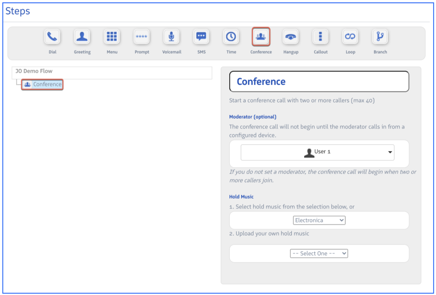436x295 pixels.
Task: Click the Hangup phone icon
Action: tap(291, 37)
